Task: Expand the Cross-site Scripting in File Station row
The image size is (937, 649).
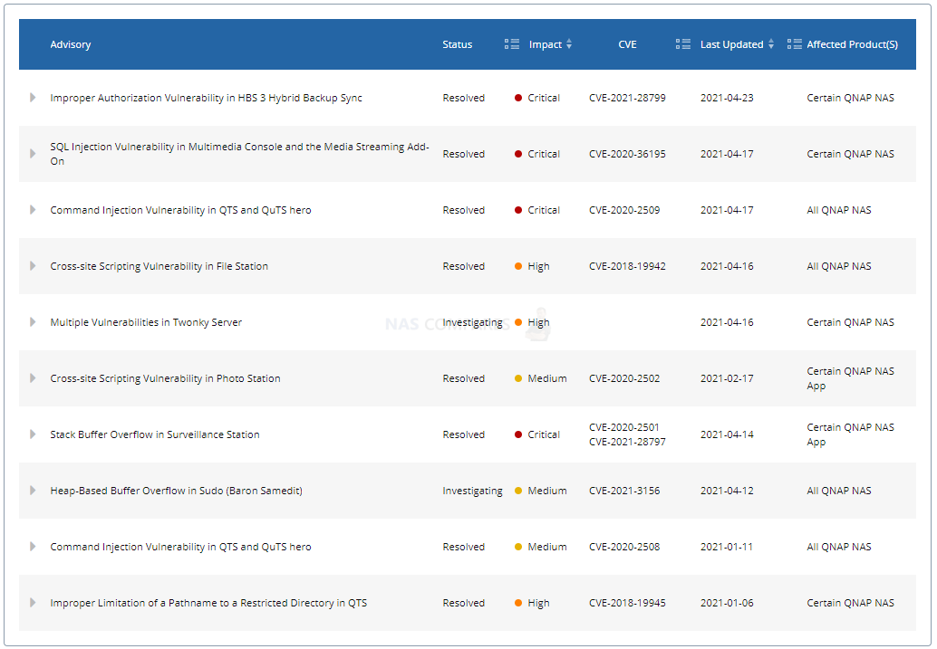Action: (x=33, y=266)
